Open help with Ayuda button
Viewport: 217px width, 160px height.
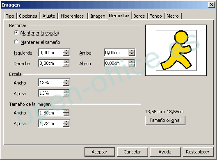(x=165, y=152)
